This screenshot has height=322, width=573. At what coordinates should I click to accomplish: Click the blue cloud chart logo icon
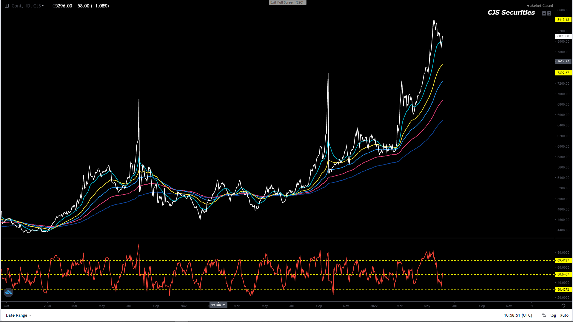pos(8,292)
